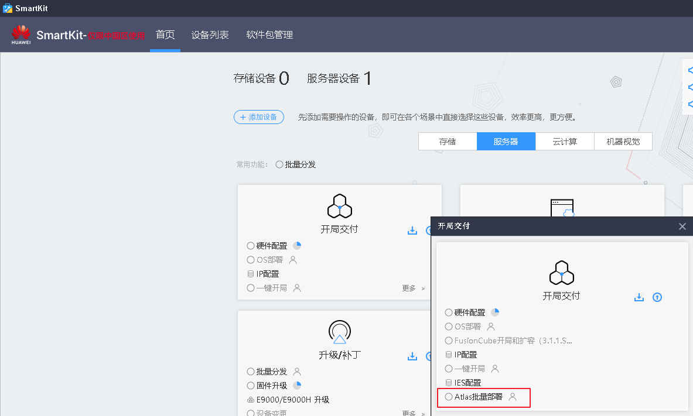Open E9000/E9000H 升级

288,400
